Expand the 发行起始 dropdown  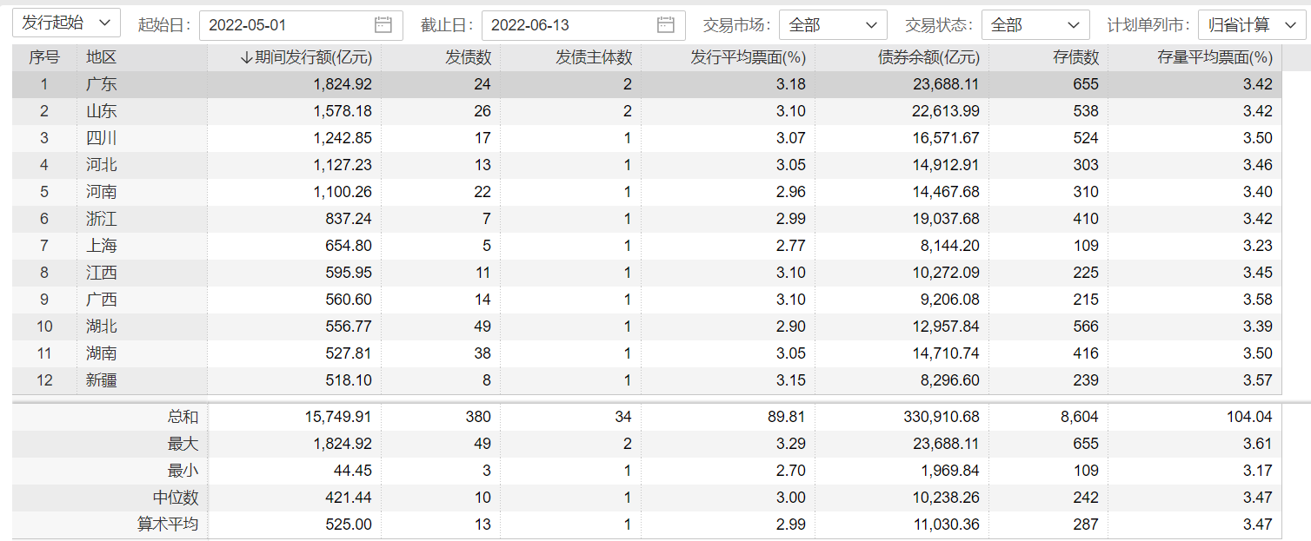pos(66,23)
